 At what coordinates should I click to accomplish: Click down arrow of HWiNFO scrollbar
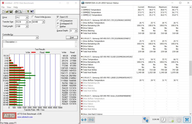point(190,114)
